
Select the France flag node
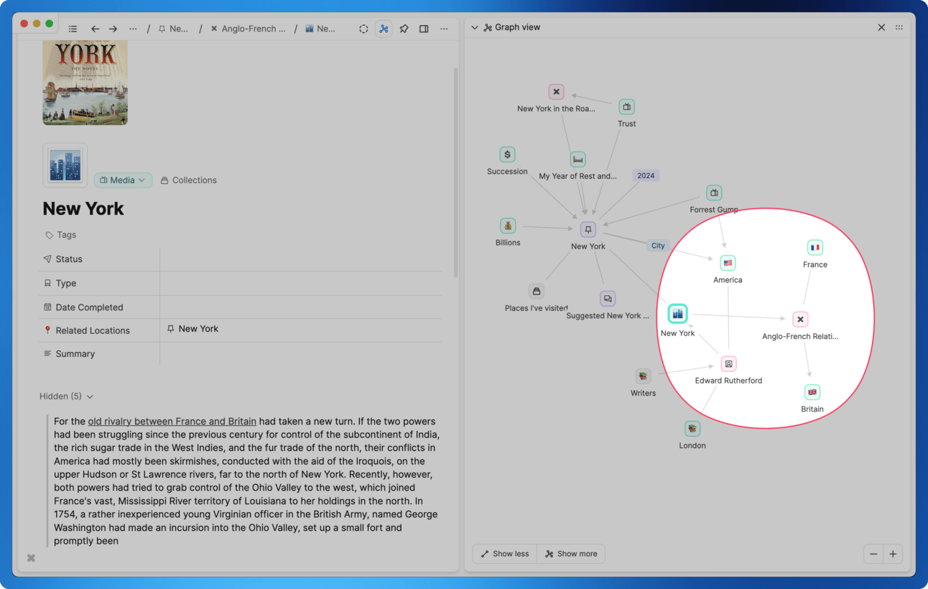815,248
